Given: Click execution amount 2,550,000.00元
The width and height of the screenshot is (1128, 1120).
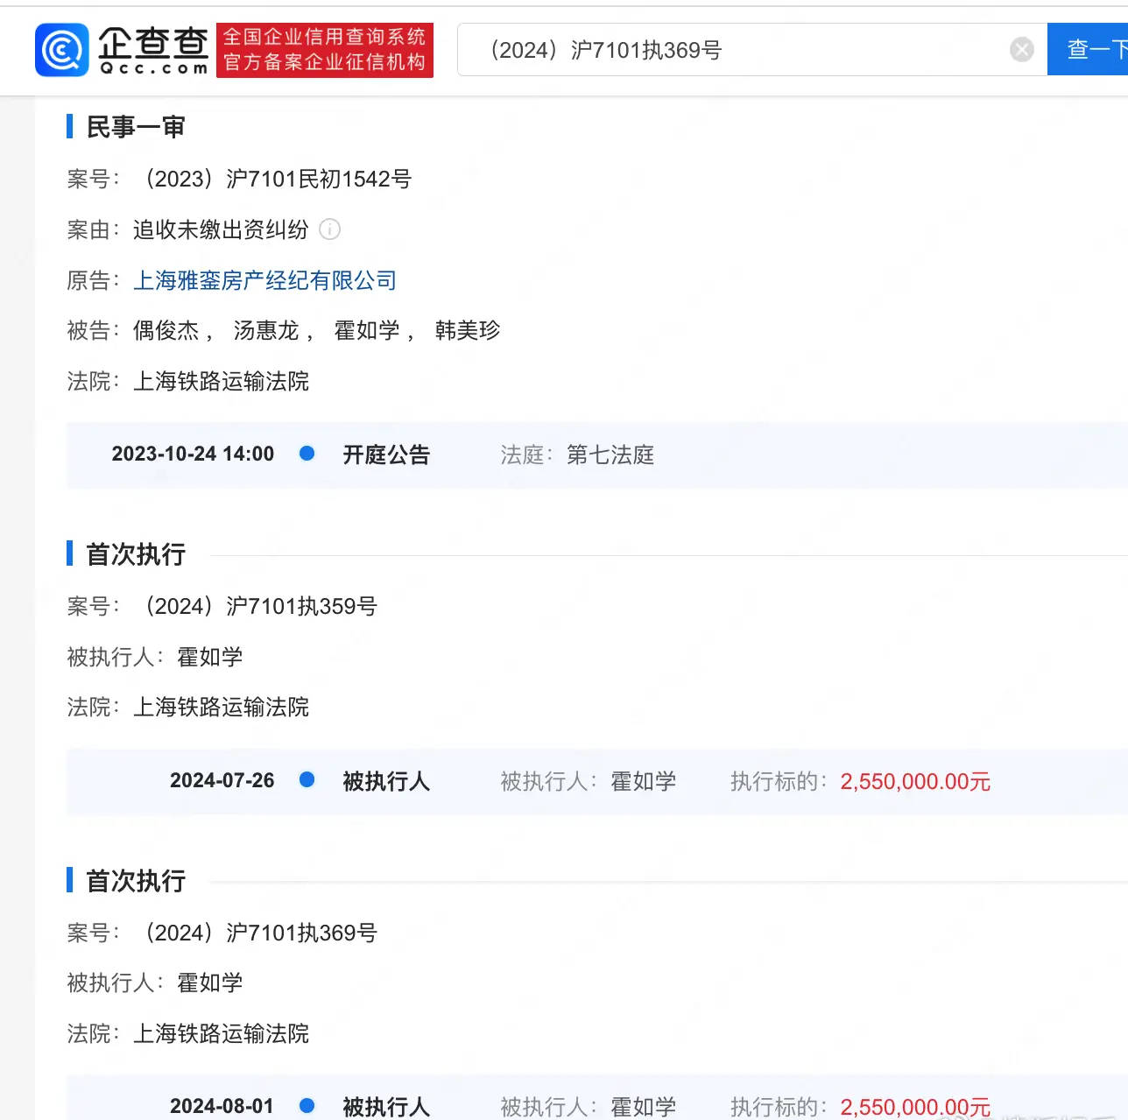Looking at the screenshot, I should (914, 780).
